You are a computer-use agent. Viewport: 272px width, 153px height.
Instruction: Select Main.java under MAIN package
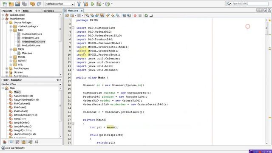point(27,53)
